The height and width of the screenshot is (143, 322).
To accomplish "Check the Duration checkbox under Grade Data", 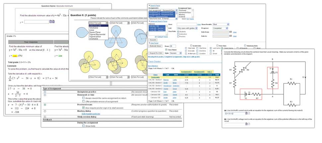I will coord(197,54).
